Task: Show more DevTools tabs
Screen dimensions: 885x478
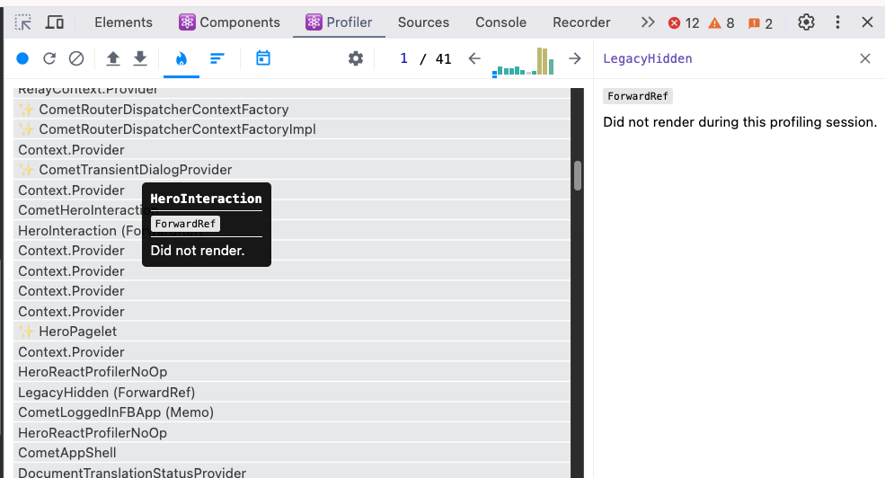Action: click(x=648, y=22)
